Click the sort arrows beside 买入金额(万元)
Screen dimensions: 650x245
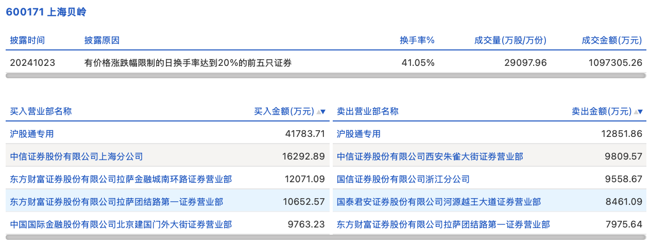[x=321, y=112]
